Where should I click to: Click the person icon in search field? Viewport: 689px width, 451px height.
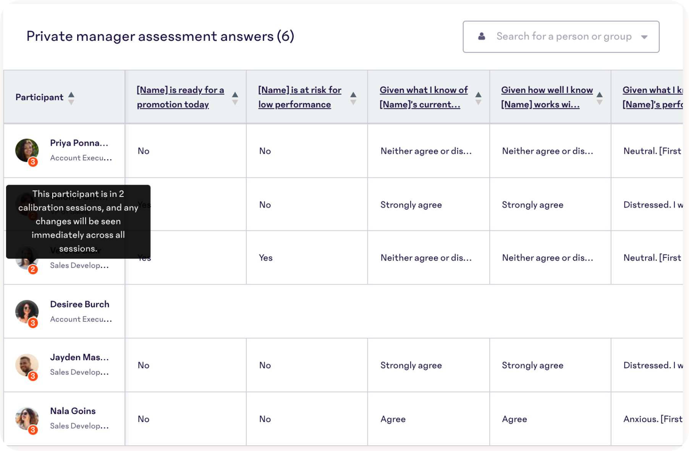click(482, 37)
